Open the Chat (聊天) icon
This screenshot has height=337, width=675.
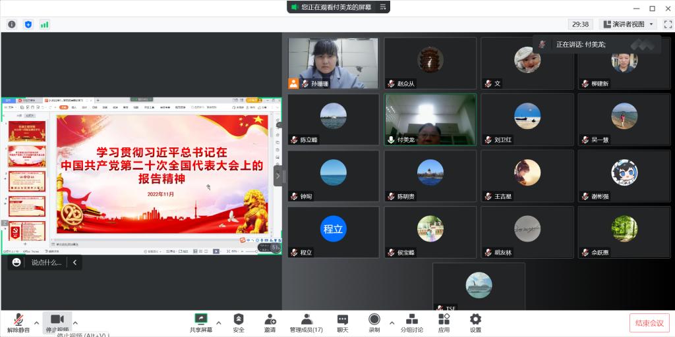[343, 321]
